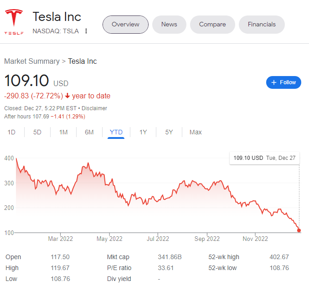Click the Market Summary breadcrumb link
Image resolution: width=309 pixels, height=291 pixels.
32,61
